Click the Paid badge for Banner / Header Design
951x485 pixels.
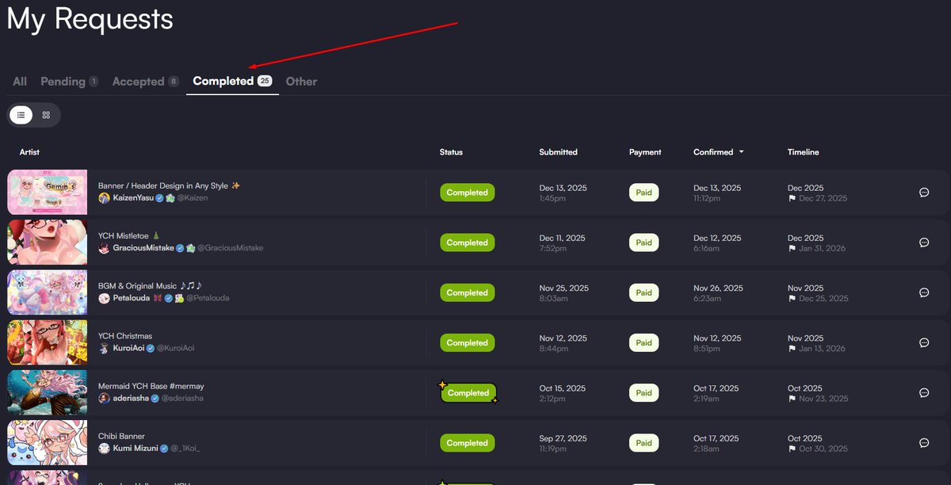coord(644,193)
